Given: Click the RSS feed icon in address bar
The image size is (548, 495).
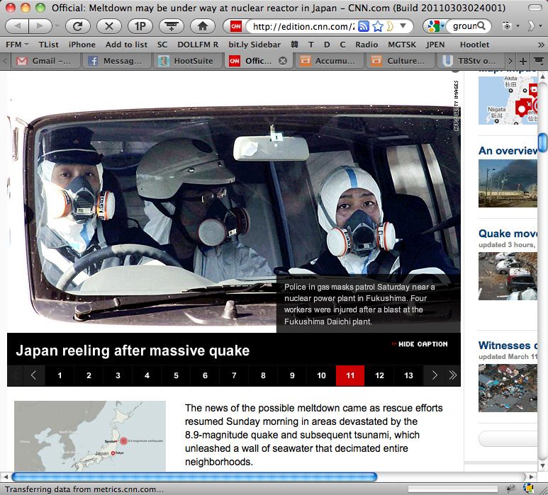Looking at the screenshot, I should (364, 26).
